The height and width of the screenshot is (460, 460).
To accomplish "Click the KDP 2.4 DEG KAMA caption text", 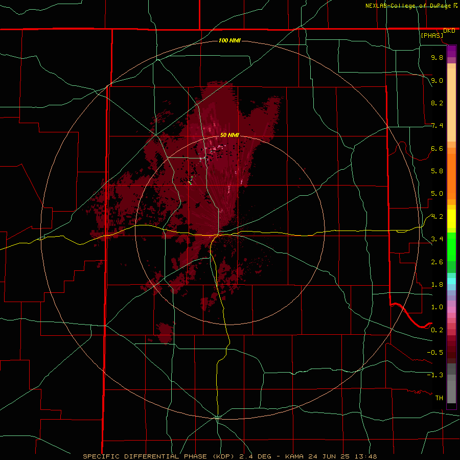I will [x=229, y=456].
